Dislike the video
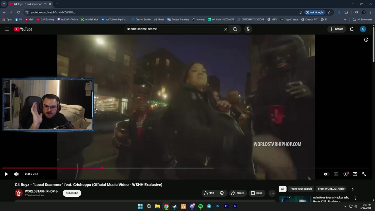 (x=222, y=193)
